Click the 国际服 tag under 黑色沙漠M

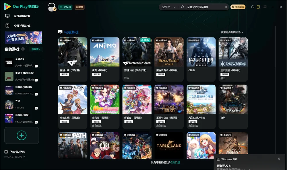pos(161,74)
